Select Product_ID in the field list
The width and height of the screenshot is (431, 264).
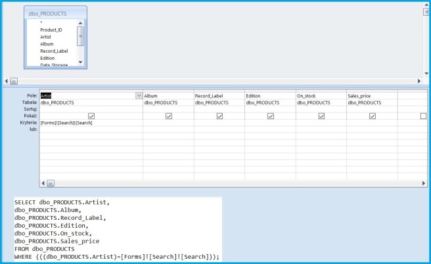click(x=51, y=30)
